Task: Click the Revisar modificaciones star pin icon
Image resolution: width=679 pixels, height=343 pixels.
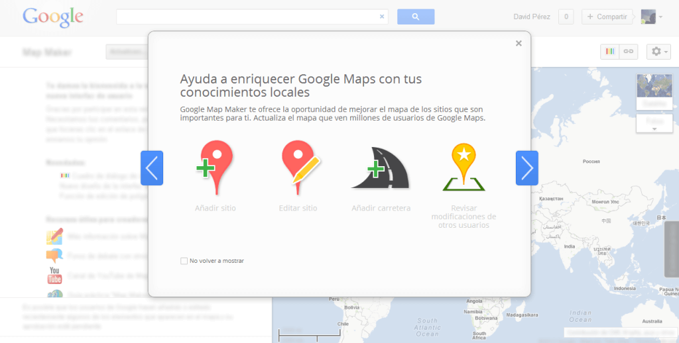Action: [463, 167]
